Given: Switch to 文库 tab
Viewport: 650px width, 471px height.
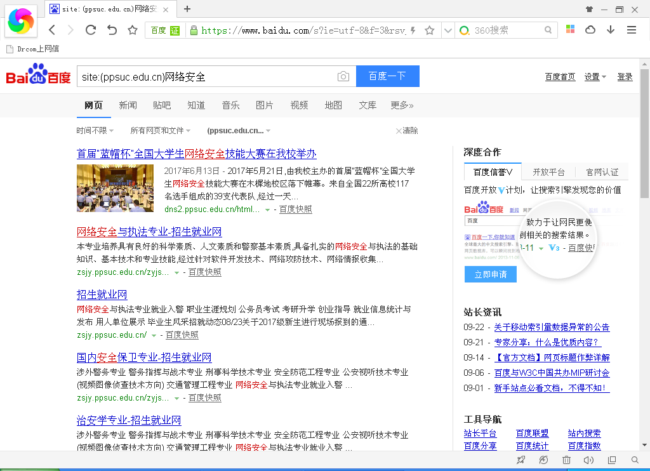Looking at the screenshot, I should tap(368, 105).
